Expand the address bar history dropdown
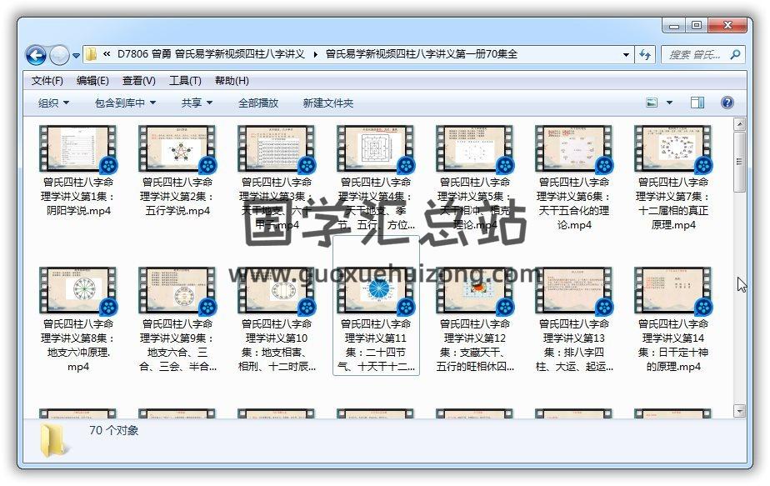 tap(626, 54)
